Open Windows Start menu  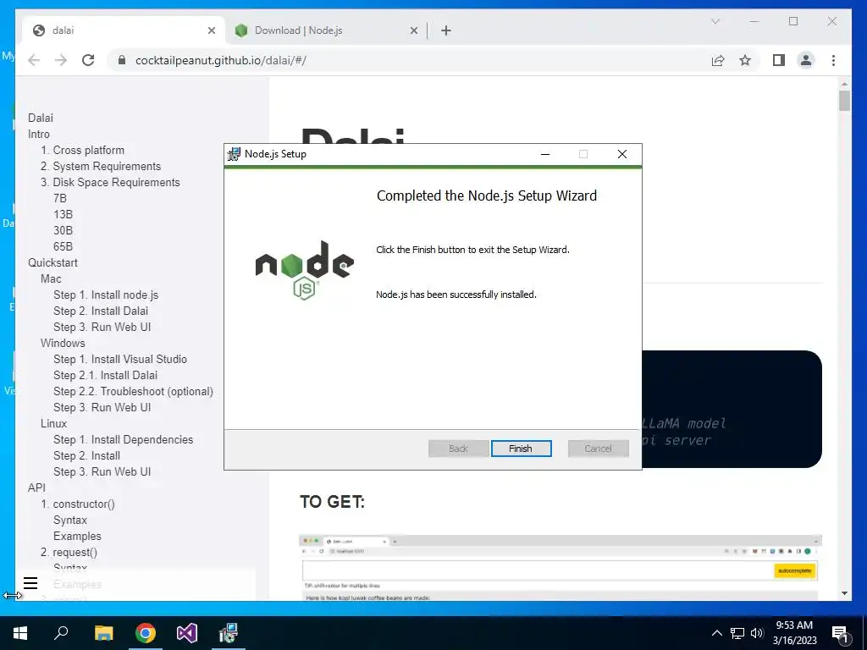20,633
